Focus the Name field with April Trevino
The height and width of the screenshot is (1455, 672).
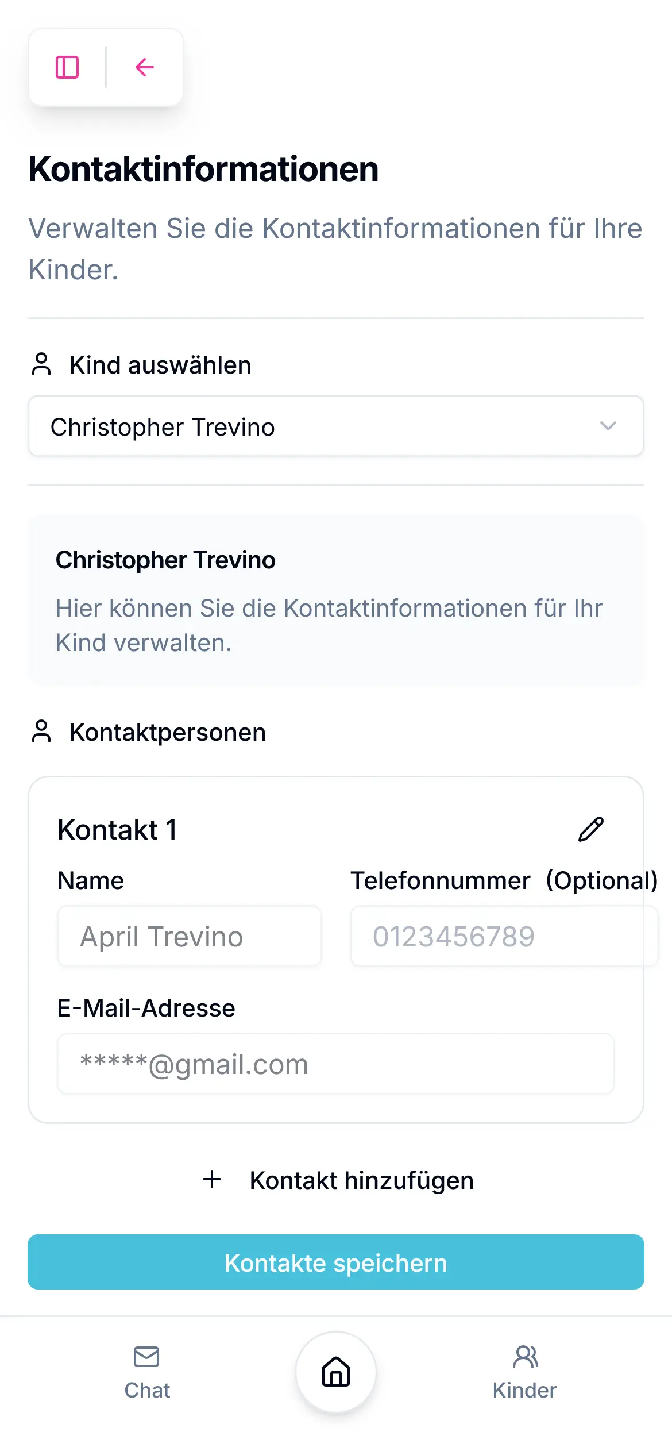tap(190, 937)
